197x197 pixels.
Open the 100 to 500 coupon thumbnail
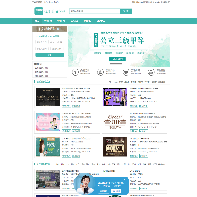pos(115,147)
